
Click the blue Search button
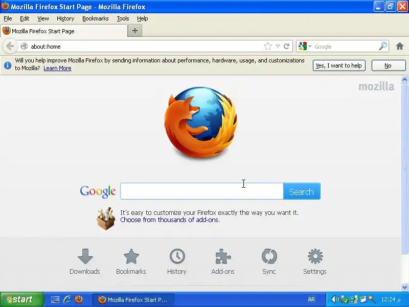pyautogui.click(x=302, y=191)
